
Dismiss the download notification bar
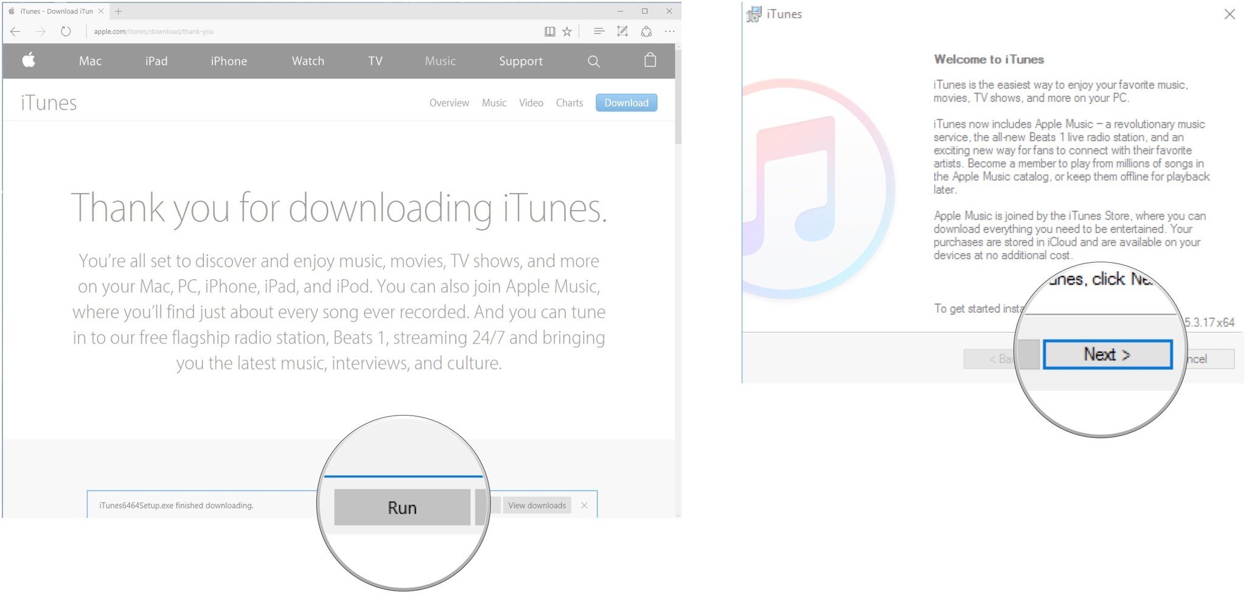584,506
